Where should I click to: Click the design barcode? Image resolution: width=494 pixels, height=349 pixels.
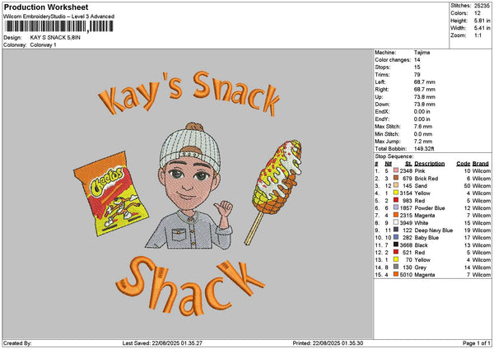[59, 26]
